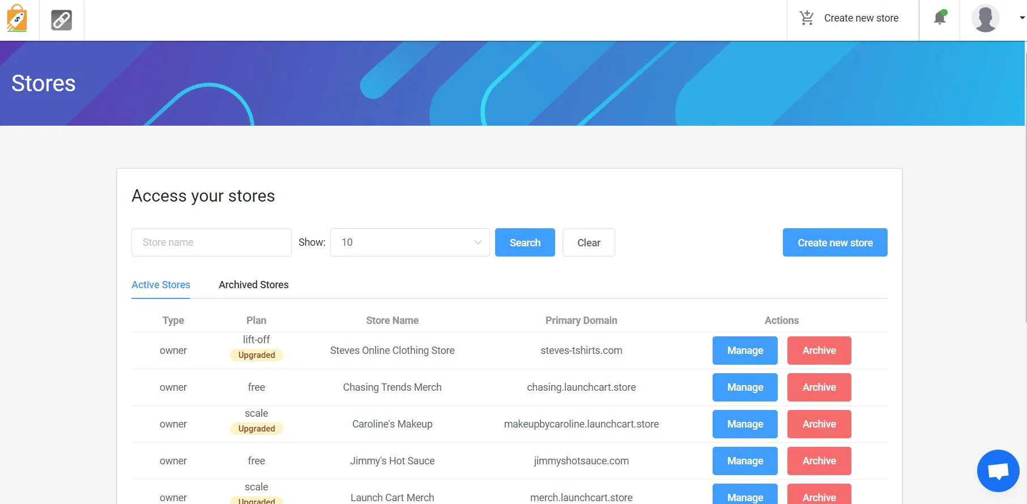The height and width of the screenshot is (504, 1027).
Task: Archive the Launch Cart Merch store
Action: tap(819, 494)
